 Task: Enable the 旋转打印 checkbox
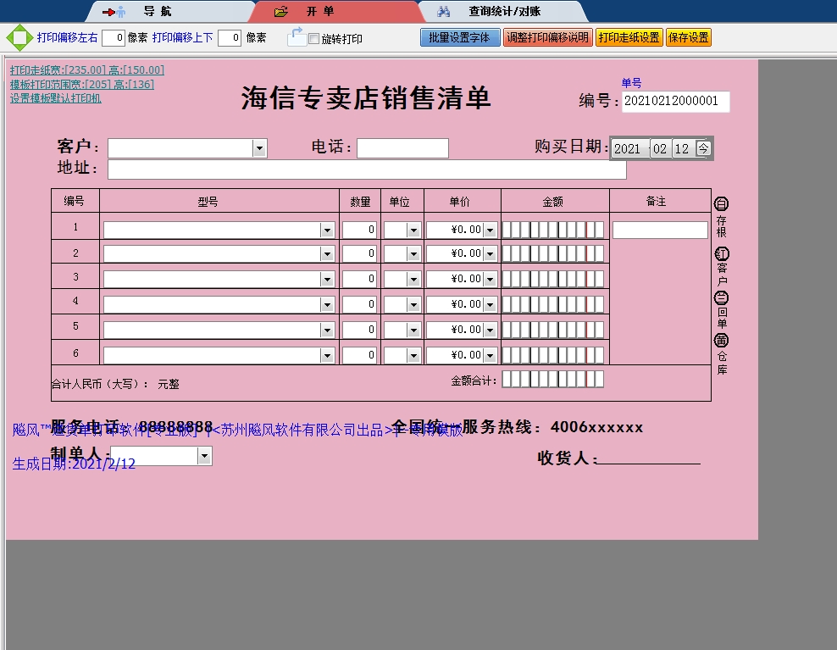(x=314, y=39)
